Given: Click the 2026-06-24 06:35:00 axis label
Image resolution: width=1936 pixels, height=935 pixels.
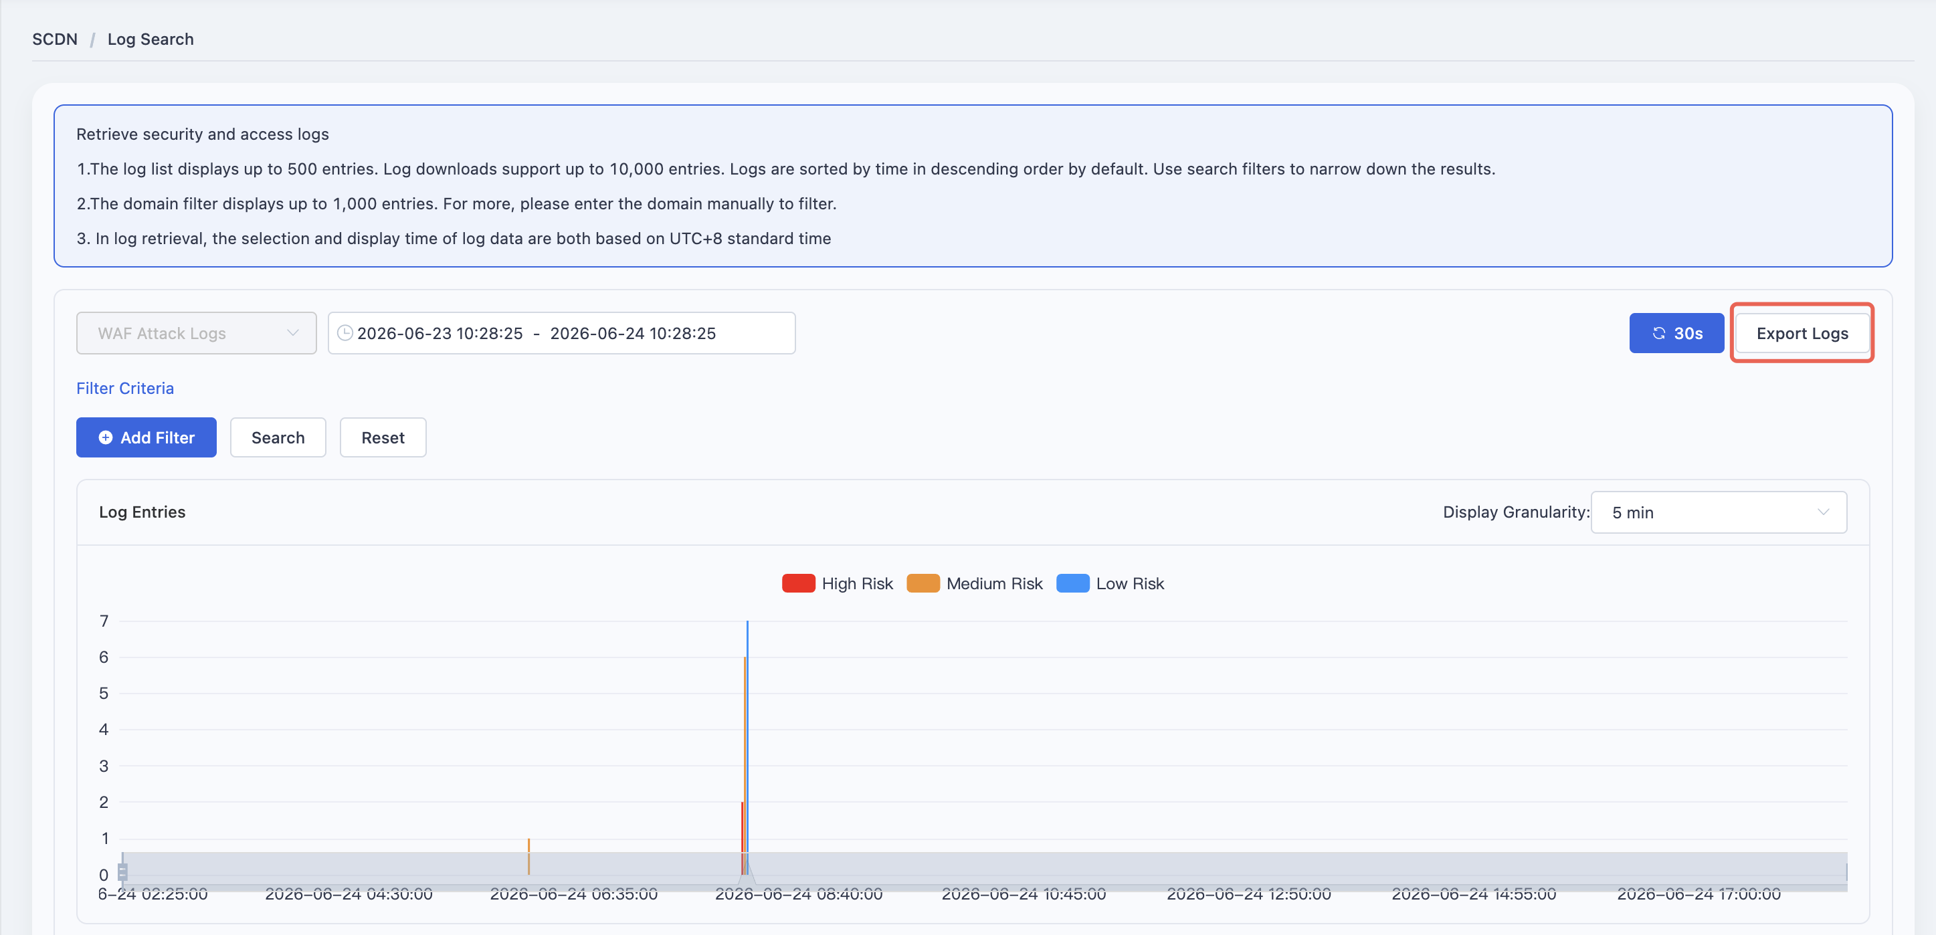Looking at the screenshot, I should pos(573,894).
